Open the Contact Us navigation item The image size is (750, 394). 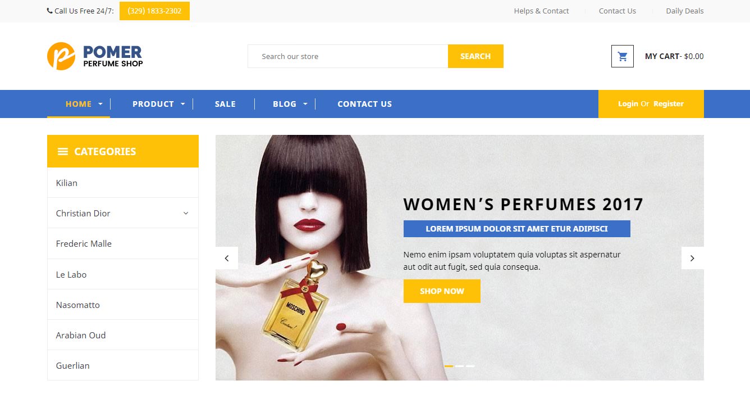(x=365, y=104)
